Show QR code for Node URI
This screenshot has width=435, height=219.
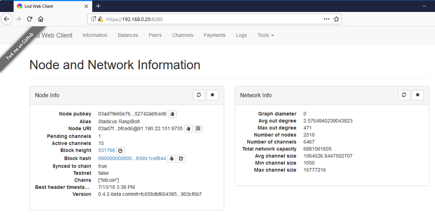[198, 128]
